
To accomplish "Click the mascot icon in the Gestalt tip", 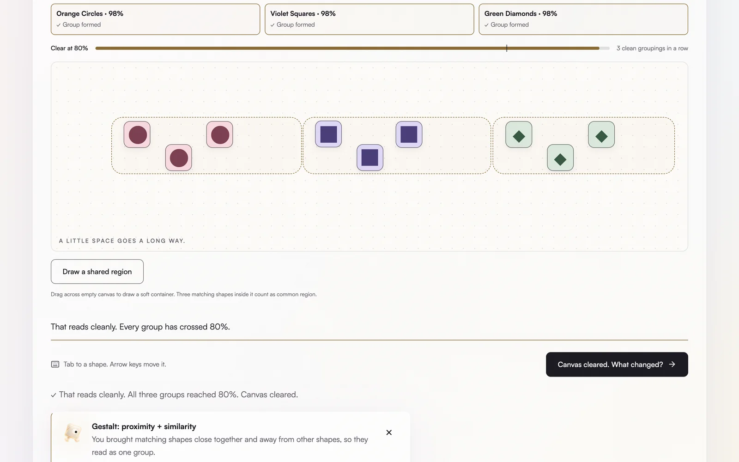I will 73,433.
